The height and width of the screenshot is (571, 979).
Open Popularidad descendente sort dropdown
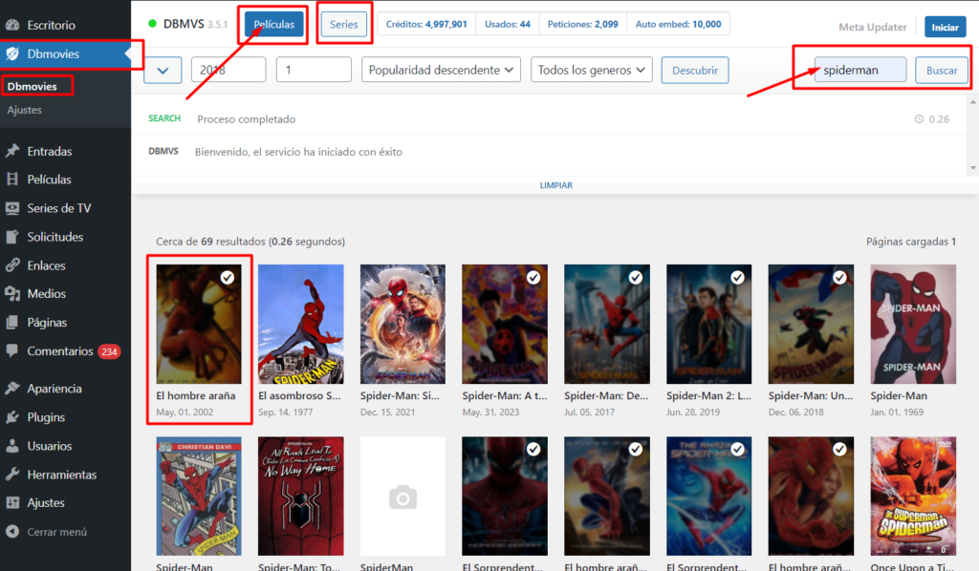point(441,70)
